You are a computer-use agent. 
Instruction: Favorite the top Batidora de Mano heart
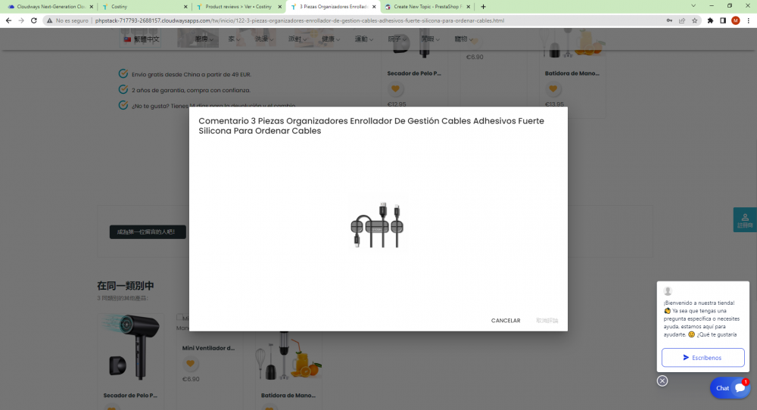coord(553,89)
